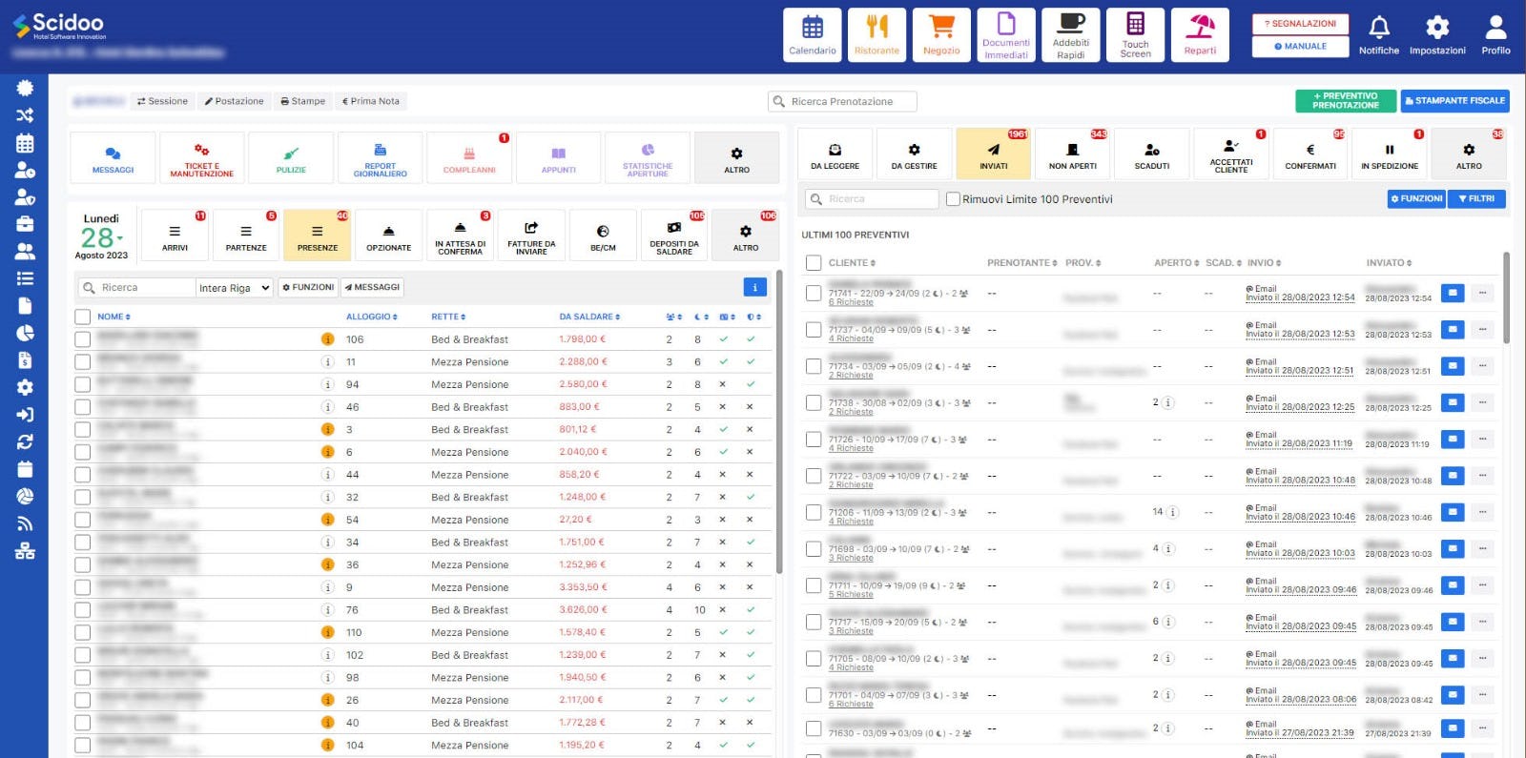The height and width of the screenshot is (758, 1526).
Task: Open the 6 Richieste link under quote 71741
Action: pyautogui.click(x=851, y=302)
